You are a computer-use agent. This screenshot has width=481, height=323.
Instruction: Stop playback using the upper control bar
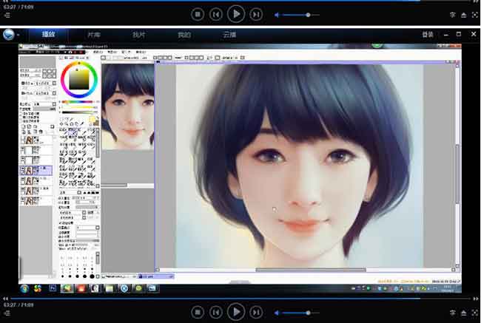click(198, 14)
